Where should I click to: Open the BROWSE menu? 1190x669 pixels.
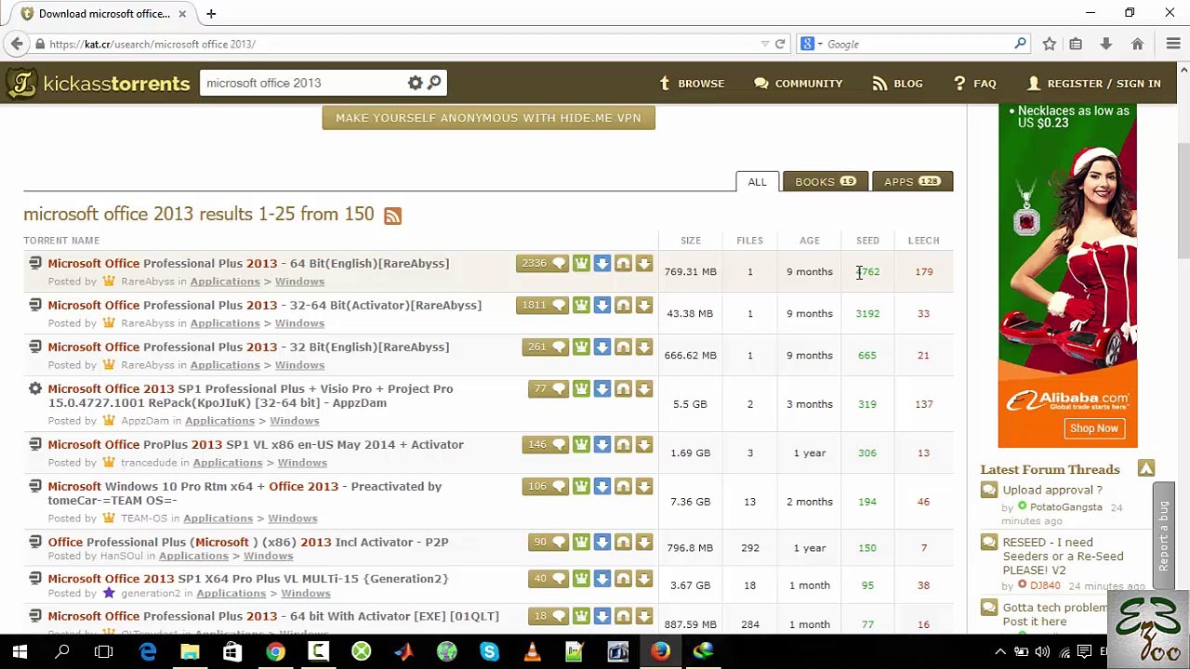click(x=691, y=84)
